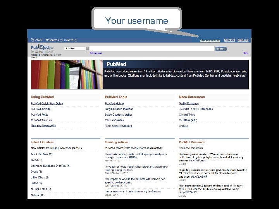Screen dimensions: 279x209
Task: Open Blood (1) latest articles
Action: click(36, 160)
